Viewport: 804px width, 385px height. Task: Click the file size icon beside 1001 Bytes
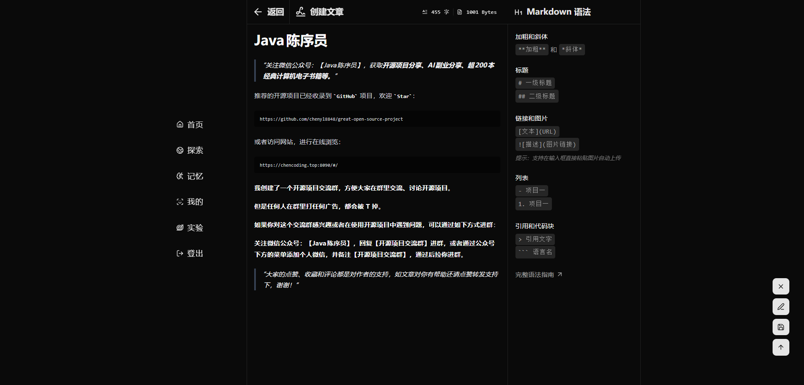[x=459, y=12]
